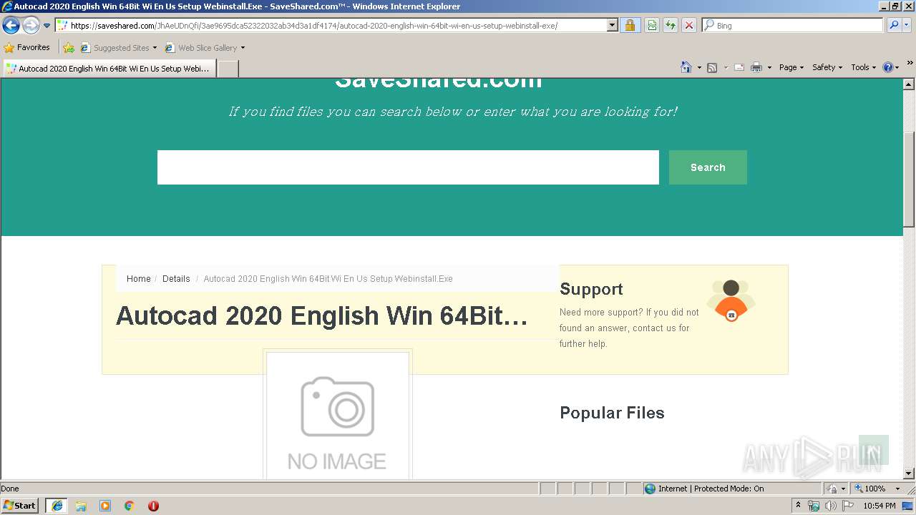Open the Page menu
This screenshot has width=916, height=515.
click(x=791, y=67)
